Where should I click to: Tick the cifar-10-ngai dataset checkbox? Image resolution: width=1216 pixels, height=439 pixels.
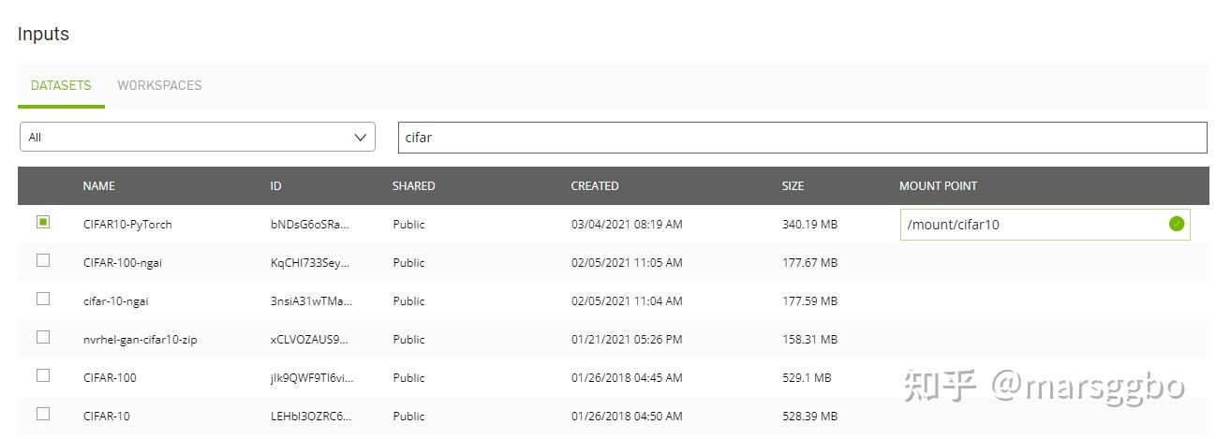pyautogui.click(x=43, y=300)
